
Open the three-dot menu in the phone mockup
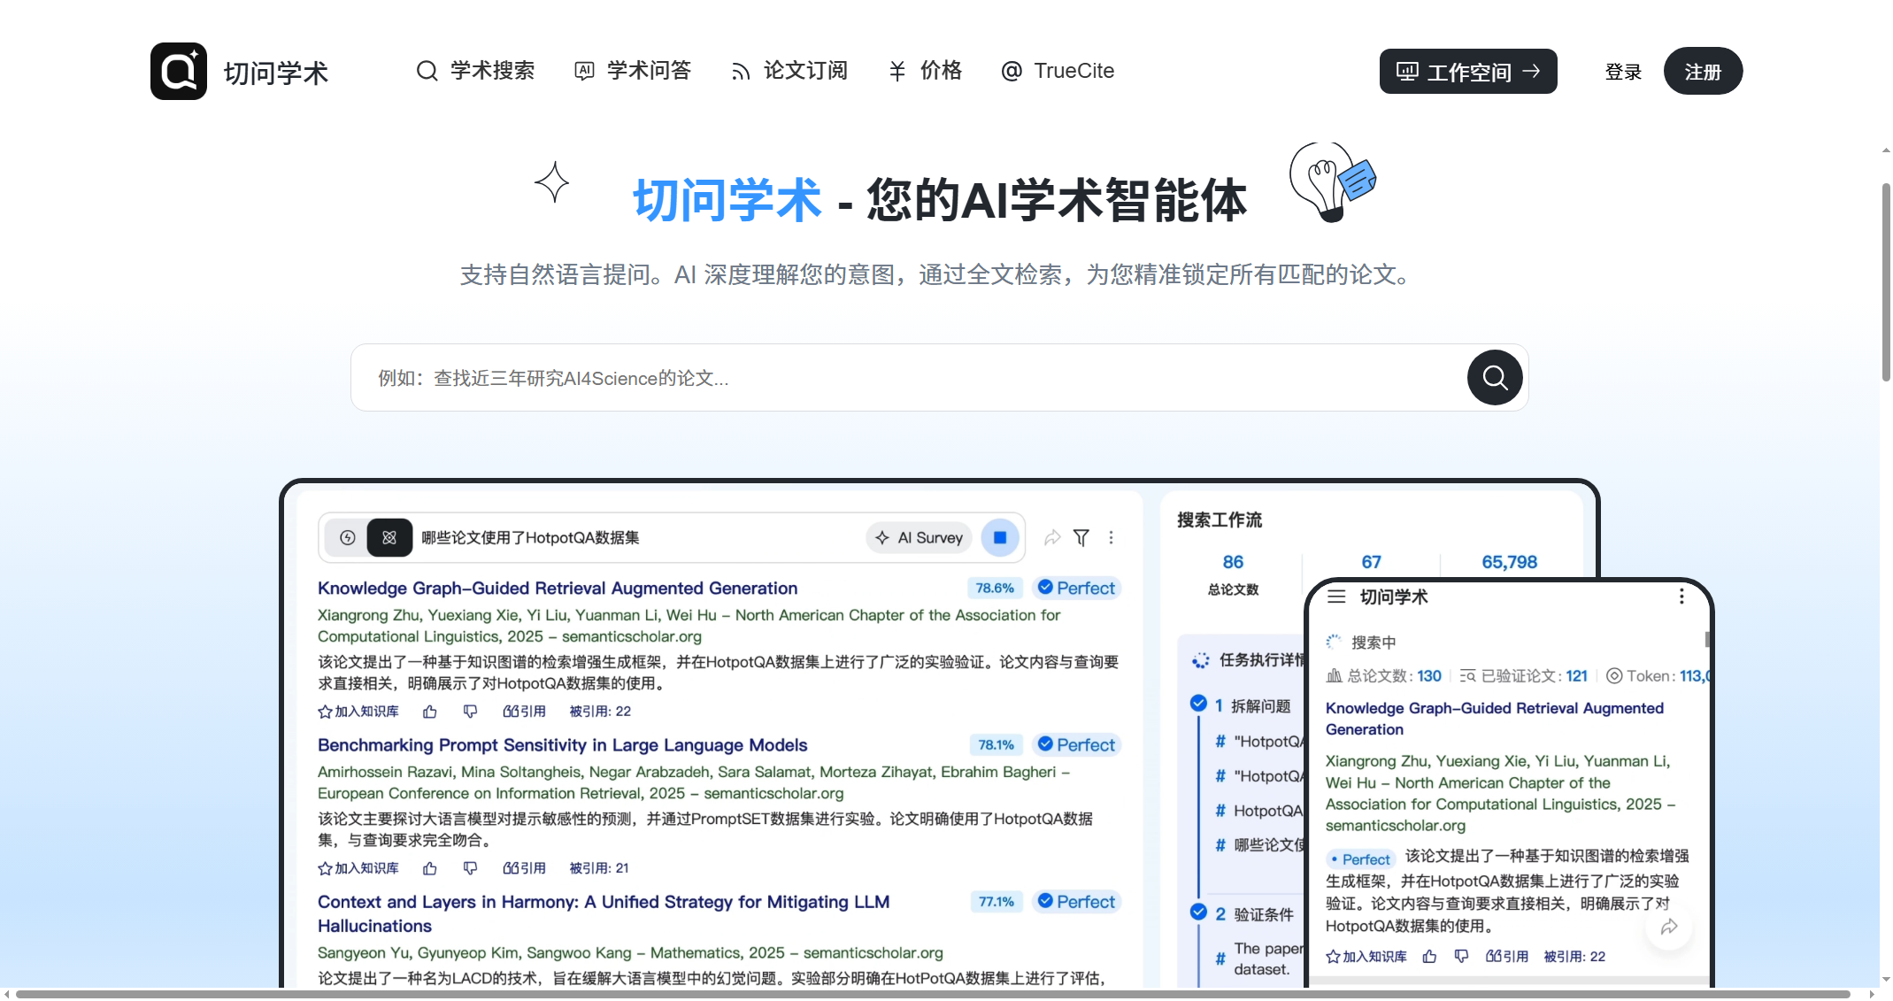1681,597
